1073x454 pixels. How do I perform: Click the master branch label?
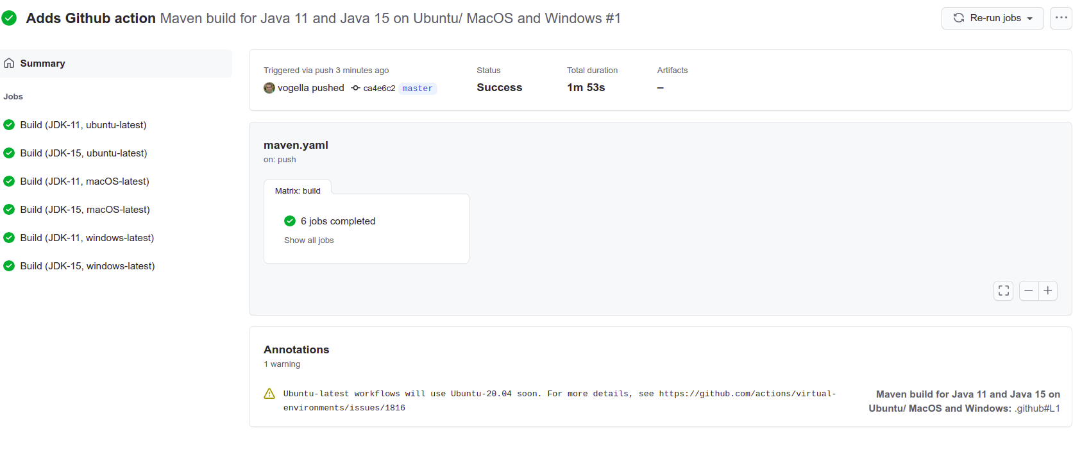(418, 88)
